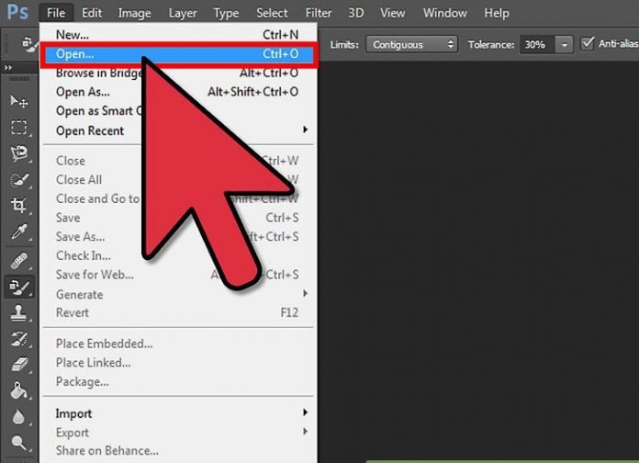Open the Filter menu
Screen dimensions: 639x463
[319, 14]
